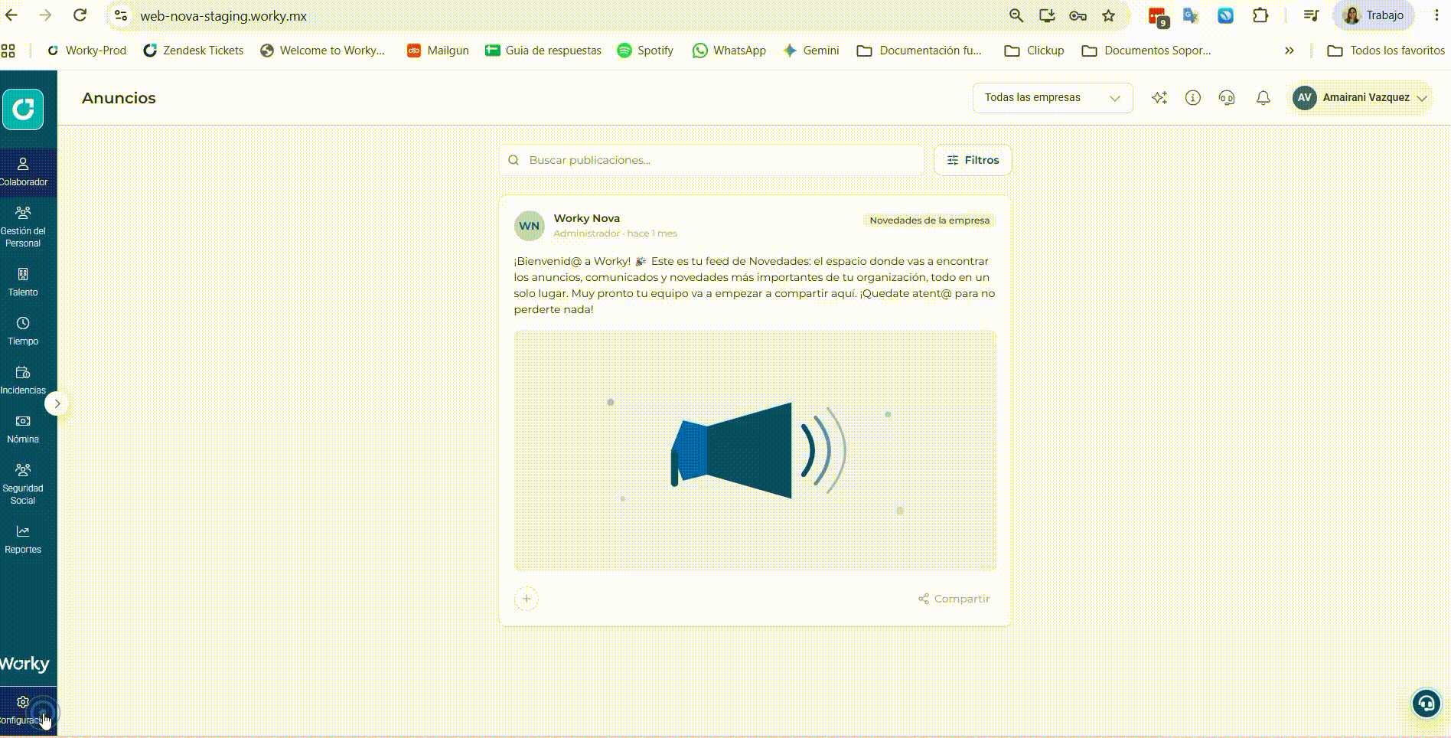
Task: Bookmark this page with the star icon
Action: (x=1108, y=15)
